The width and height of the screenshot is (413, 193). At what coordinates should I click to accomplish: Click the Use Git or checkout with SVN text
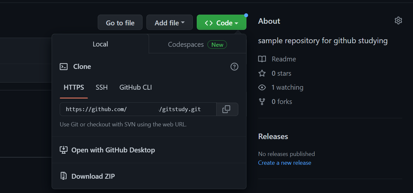pos(123,124)
